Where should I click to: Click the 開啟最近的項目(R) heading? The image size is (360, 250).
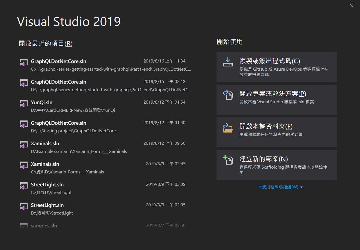pos(46,43)
